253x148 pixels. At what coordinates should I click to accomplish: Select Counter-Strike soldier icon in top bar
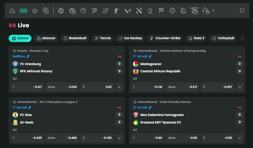(x=117, y=11)
